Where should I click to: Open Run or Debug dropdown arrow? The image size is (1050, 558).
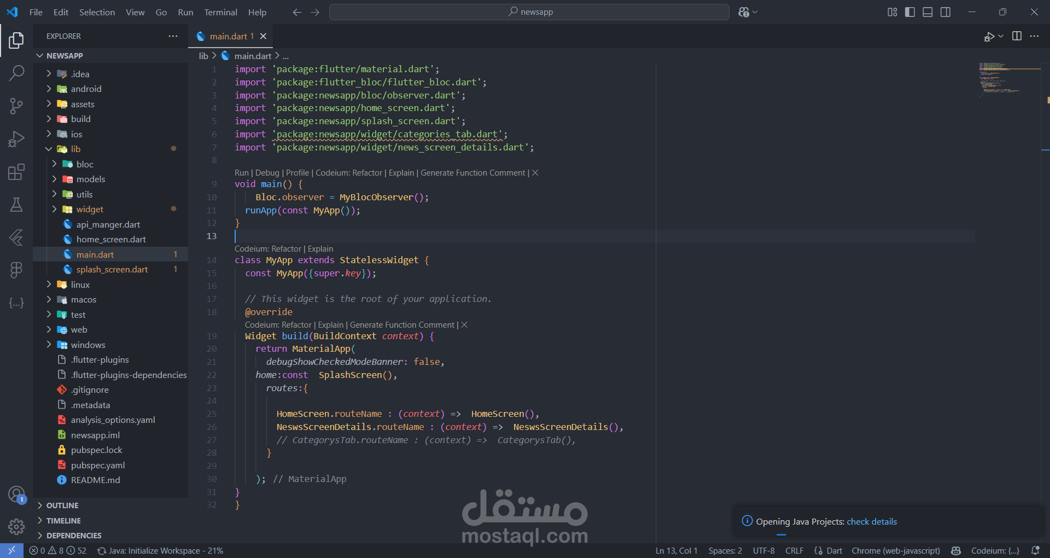pos(1001,36)
